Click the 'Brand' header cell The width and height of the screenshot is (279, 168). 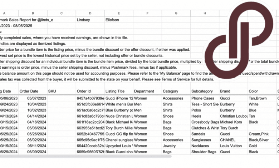click(x=234, y=91)
